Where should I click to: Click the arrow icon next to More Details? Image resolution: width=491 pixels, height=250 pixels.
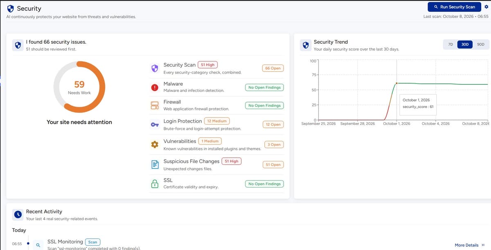[483, 245]
